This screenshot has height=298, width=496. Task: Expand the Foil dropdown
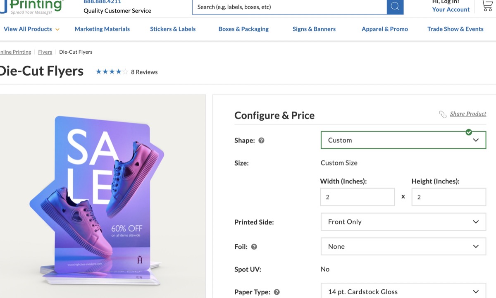click(403, 247)
